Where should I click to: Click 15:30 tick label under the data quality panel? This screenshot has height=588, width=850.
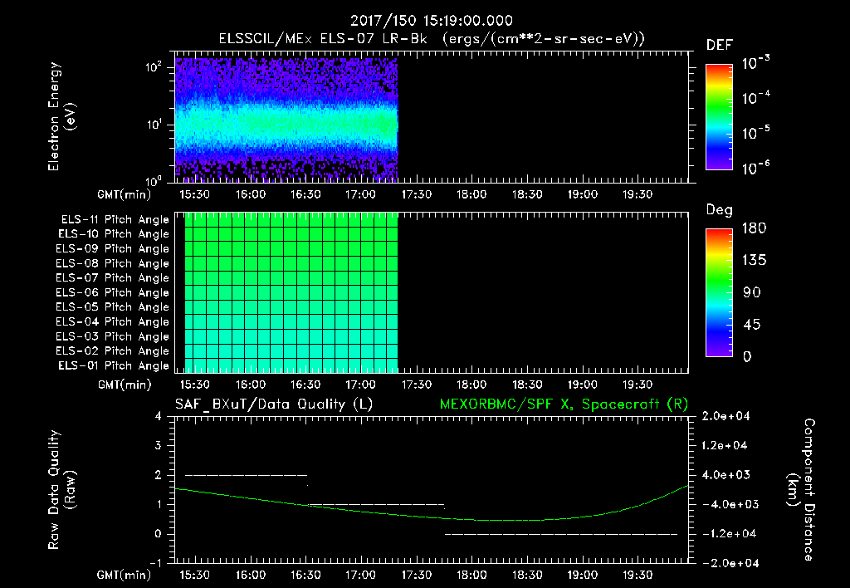195,575
